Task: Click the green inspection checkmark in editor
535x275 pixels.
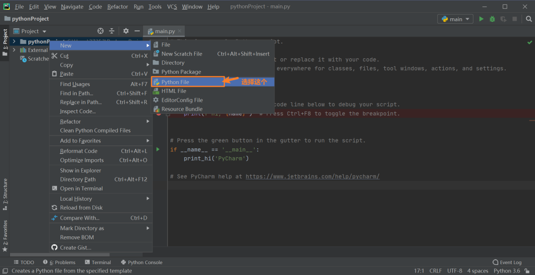Action: click(x=530, y=42)
